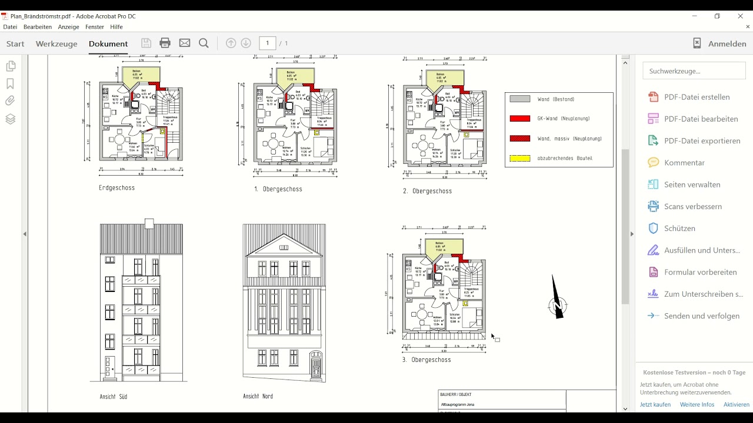Click the Schützen shield icon
The width and height of the screenshot is (753, 423).
click(653, 228)
